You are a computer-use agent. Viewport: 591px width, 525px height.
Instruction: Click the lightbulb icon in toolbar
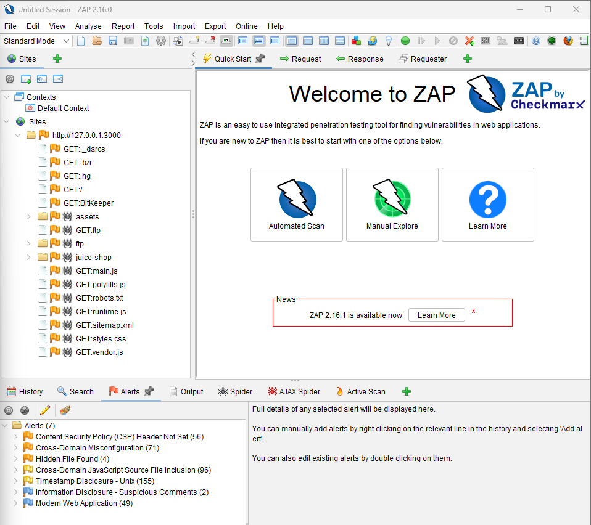pos(389,41)
